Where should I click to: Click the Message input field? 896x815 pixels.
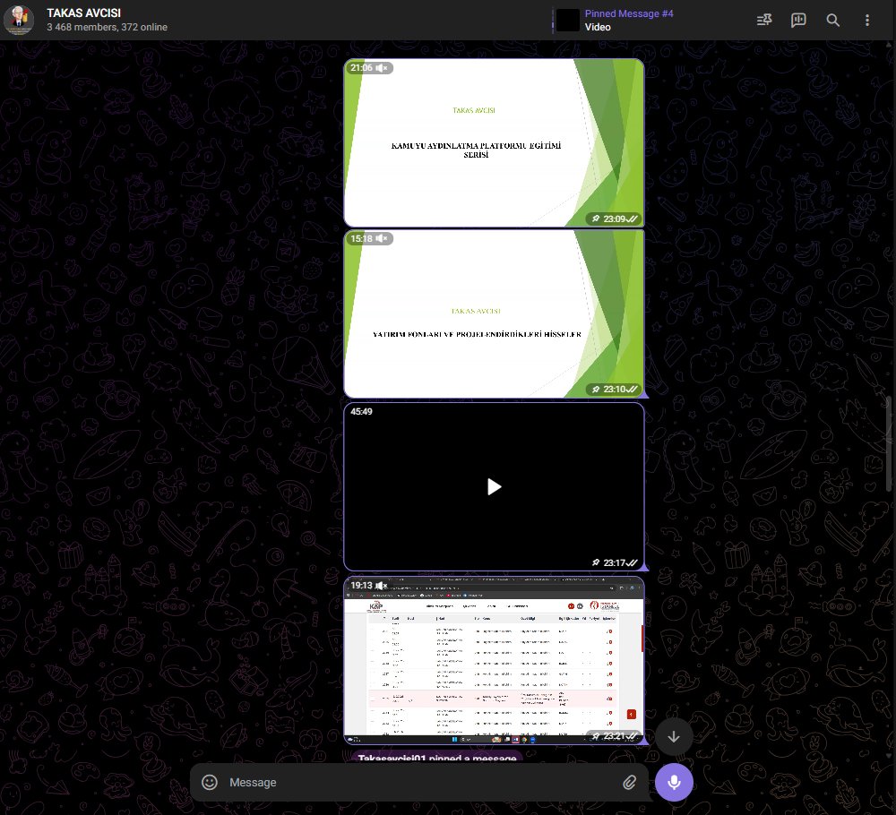point(403,782)
